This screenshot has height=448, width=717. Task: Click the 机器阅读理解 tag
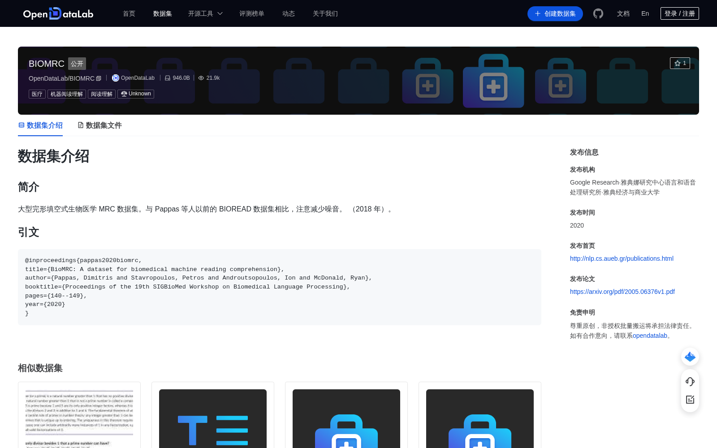tap(67, 94)
